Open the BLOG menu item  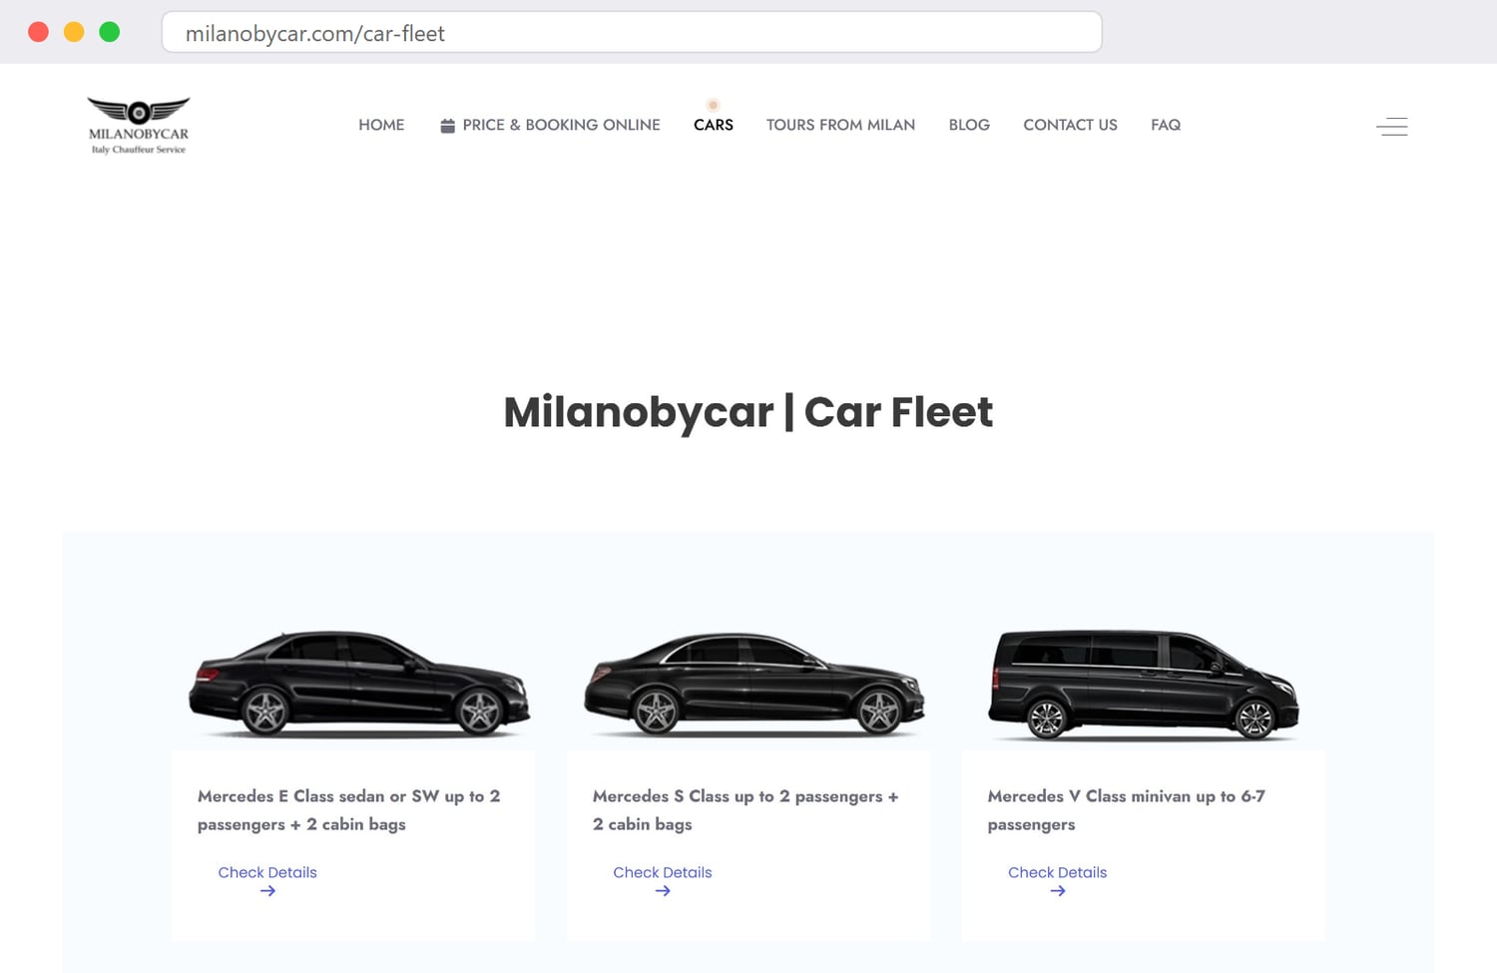(969, 125)
